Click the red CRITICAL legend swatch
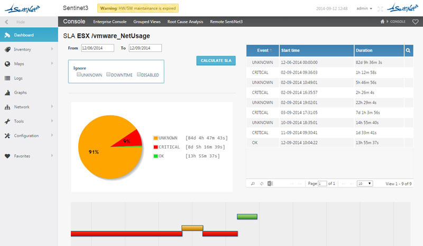Viewport: 423px width, 246px height. pos(155,147)
